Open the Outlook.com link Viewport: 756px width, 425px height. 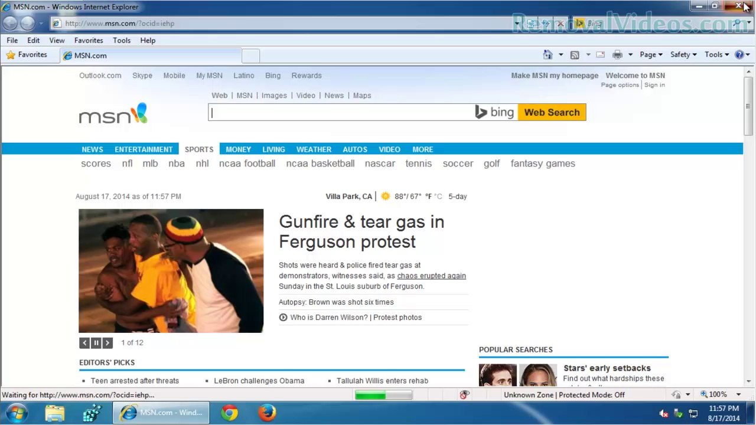[100, 76]
